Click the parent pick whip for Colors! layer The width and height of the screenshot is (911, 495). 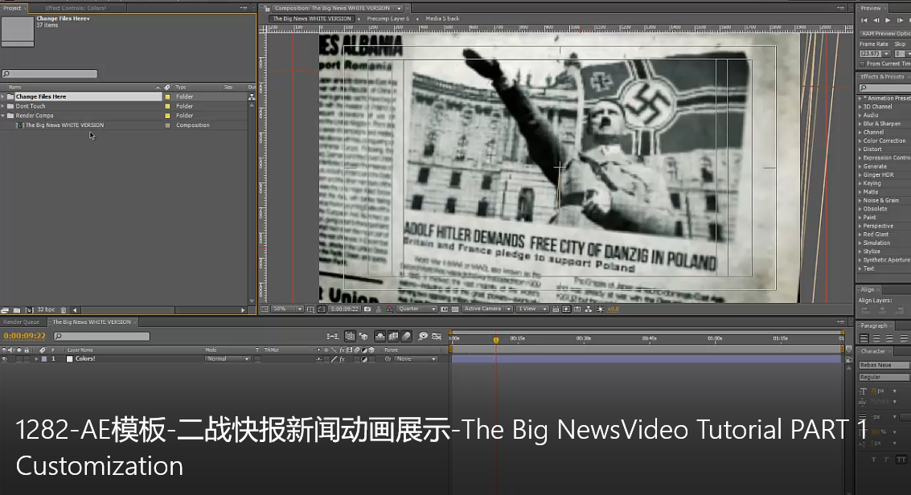pos(388,359)
